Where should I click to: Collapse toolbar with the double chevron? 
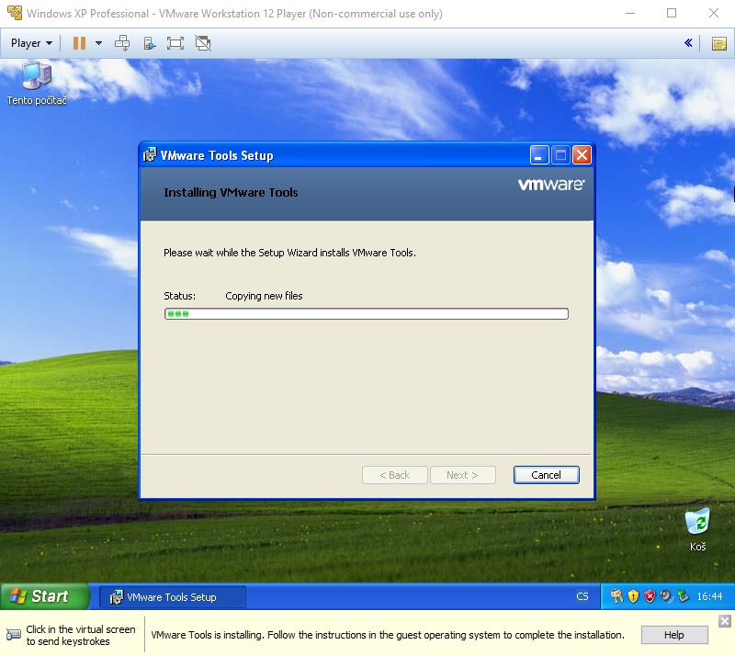(688, 43)
